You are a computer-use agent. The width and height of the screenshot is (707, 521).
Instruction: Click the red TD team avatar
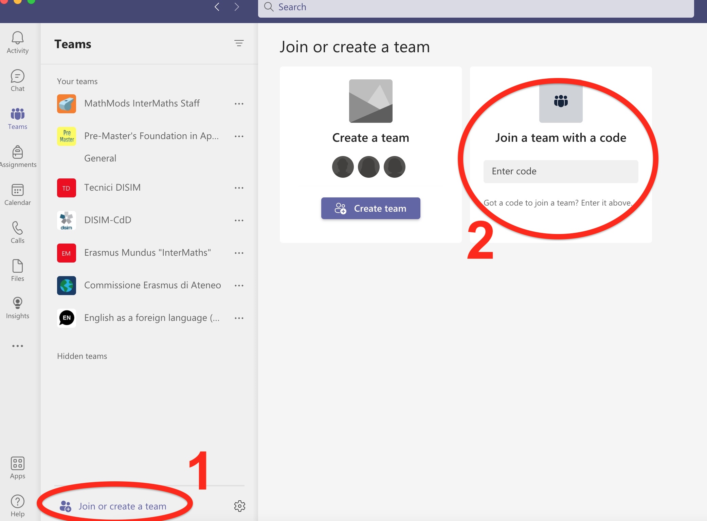pyautogui.click(x=67, y=188)
